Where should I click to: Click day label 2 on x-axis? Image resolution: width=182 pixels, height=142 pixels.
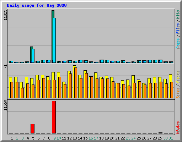click(x=17, y=138)
